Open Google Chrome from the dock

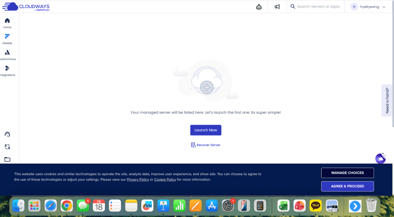pos(66,206)
